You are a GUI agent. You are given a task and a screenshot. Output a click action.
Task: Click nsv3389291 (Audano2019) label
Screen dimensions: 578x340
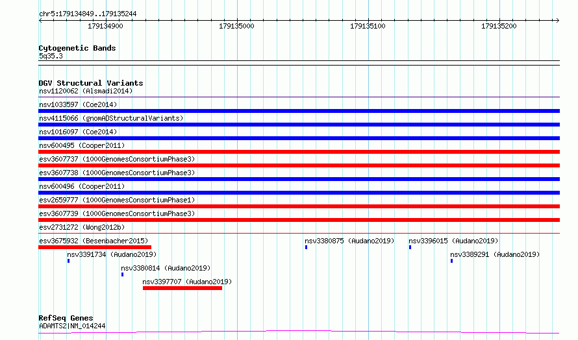point(495,254)
